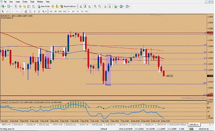The height and width of the screenshot is (131, 215).
Task: Select the Trendline drawing tool
Action: click(22, 11)
